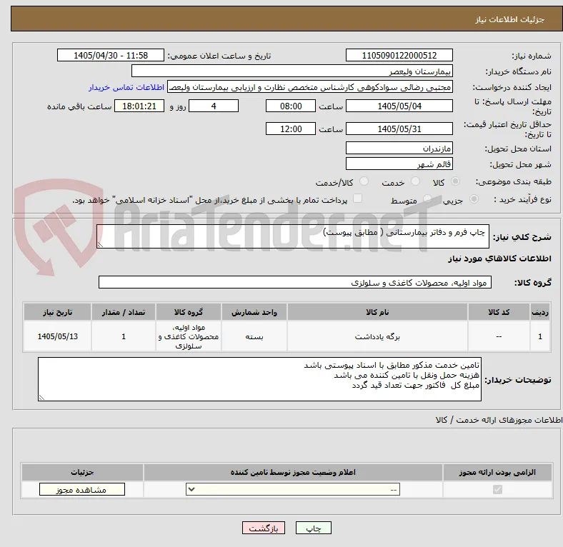Click the نام کالا column header

(x=377, y=312)
